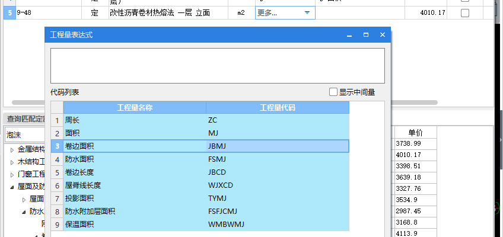The height and width of the screenshot is (237, 503).
Task: Expand the 门窗工程 tree node
Action: coord(12,175)
